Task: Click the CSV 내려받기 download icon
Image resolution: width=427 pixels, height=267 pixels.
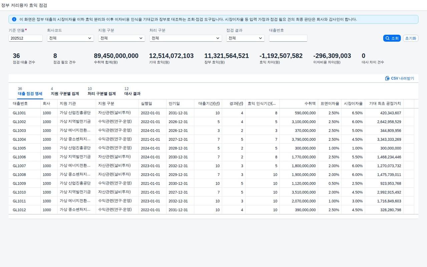Action: point(387,78)
